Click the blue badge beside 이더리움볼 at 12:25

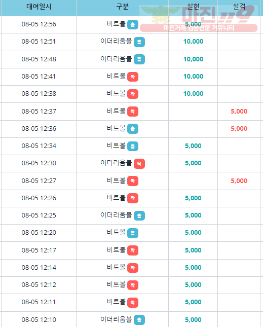point(139,216)
